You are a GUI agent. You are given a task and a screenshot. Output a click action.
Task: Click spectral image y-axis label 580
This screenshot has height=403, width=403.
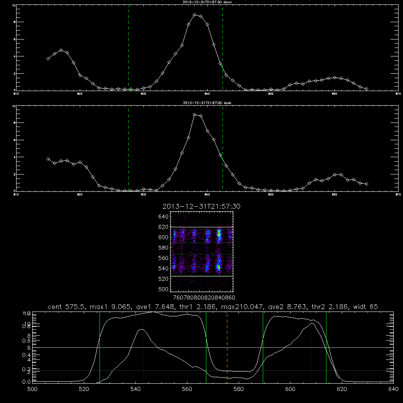[x=163, y=248]
